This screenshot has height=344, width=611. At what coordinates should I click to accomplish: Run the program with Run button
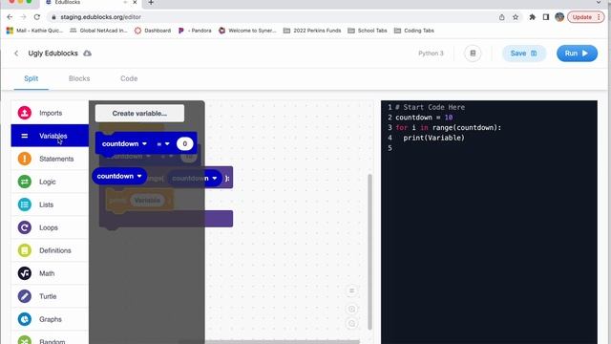pos(577,54)
